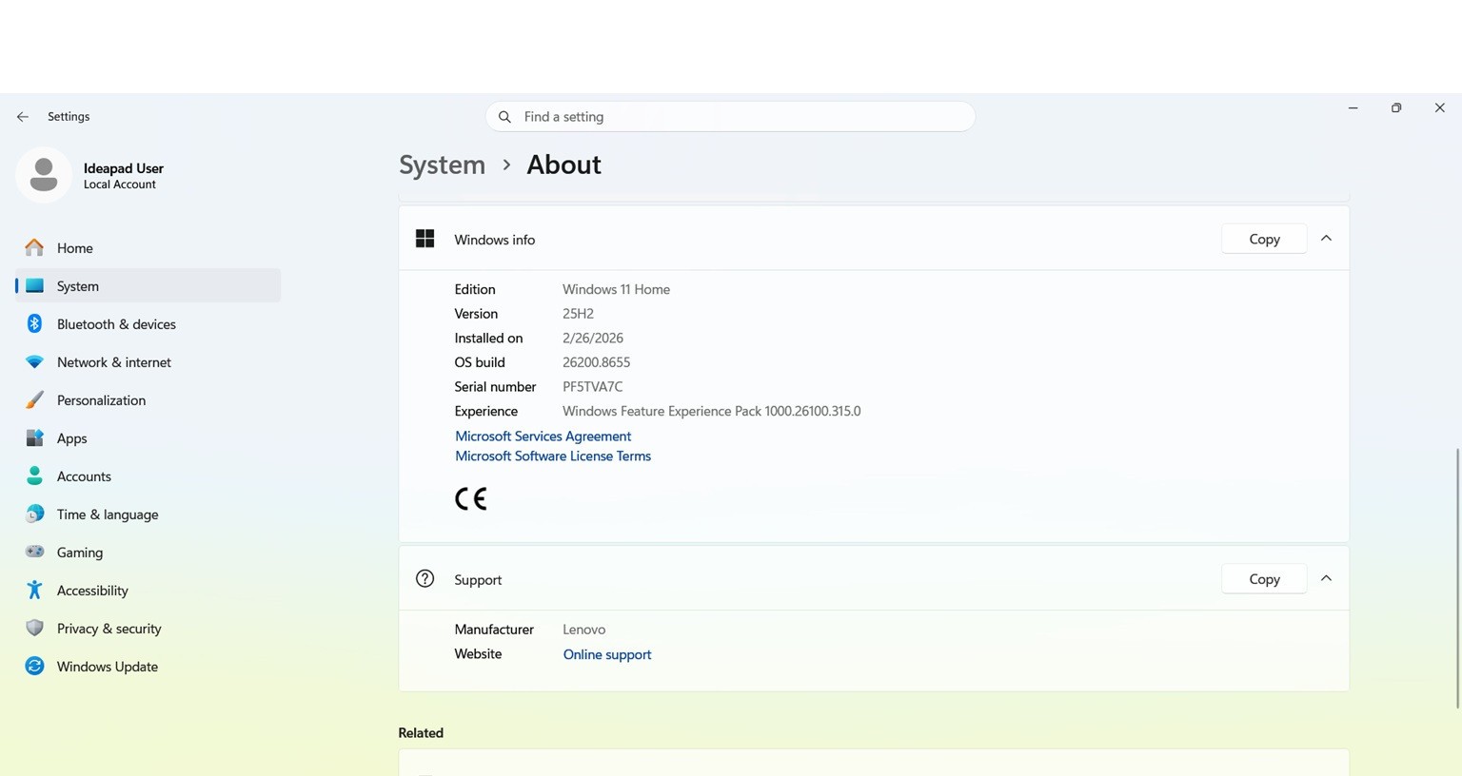Click the Bluetooth & devices icon

34,323
